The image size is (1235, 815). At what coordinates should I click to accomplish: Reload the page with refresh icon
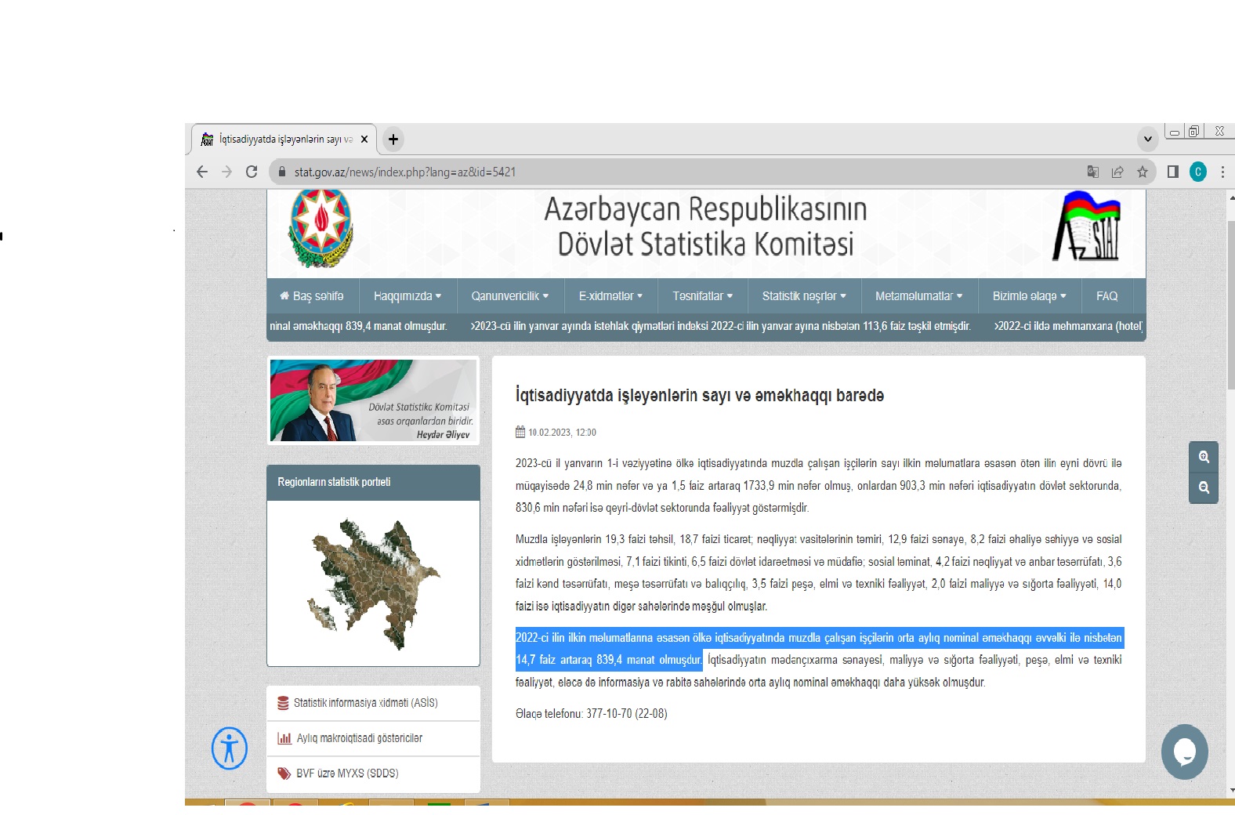tap(252, 172)
